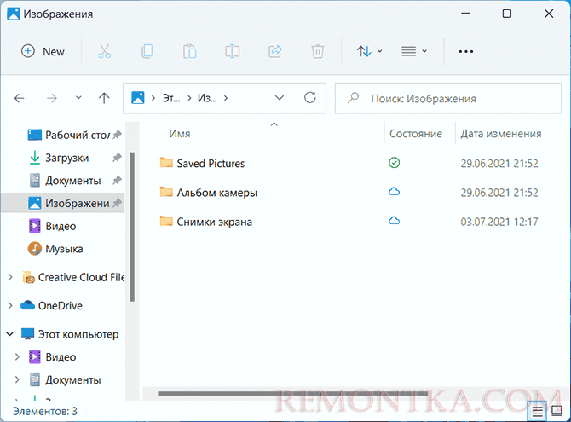Image resolution: width=571 pixels, height=422 pixels.
Task: Expand the Creative Cloud Files node
Action: click(x=10, y=277)
